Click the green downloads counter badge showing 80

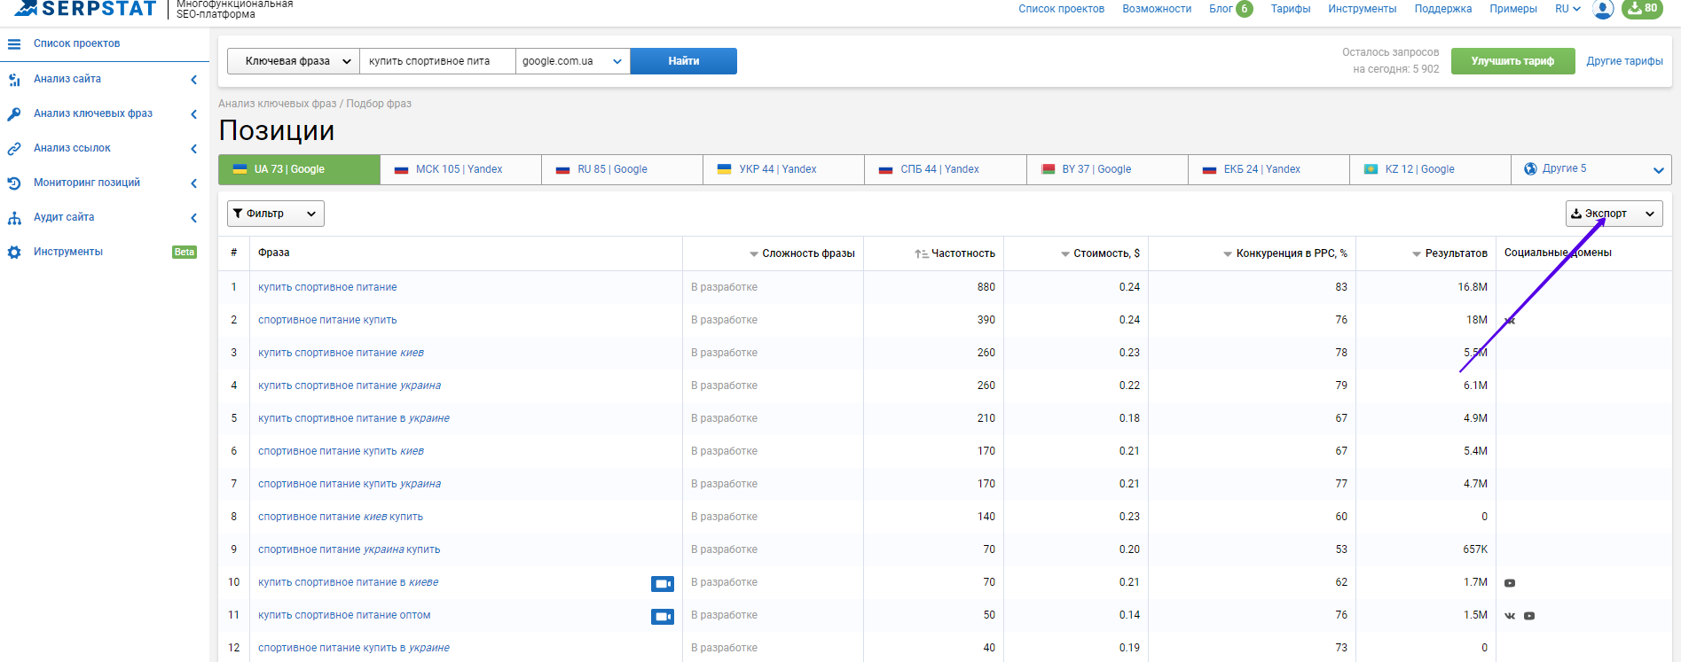pos(1642,9)
